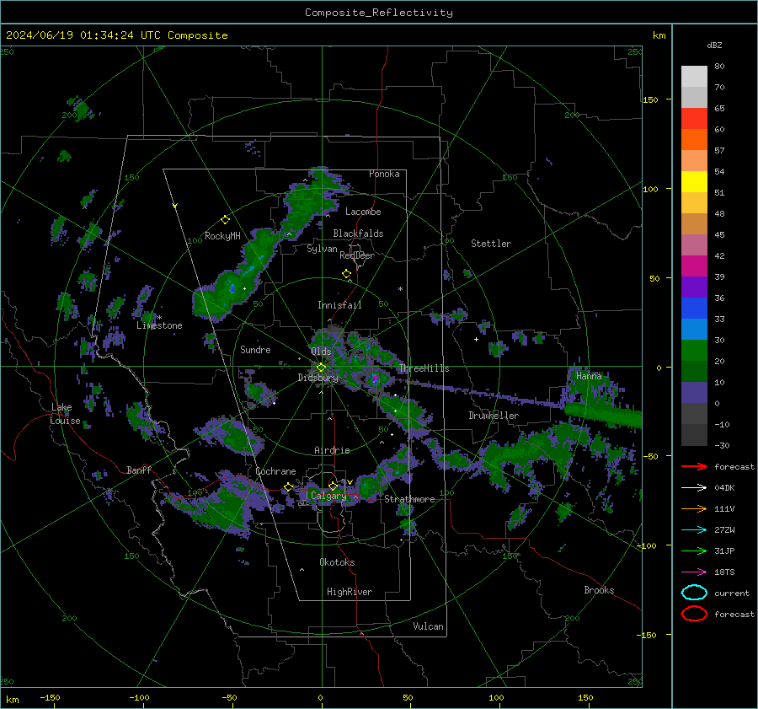Click the Olds town label

coord(321,352)
